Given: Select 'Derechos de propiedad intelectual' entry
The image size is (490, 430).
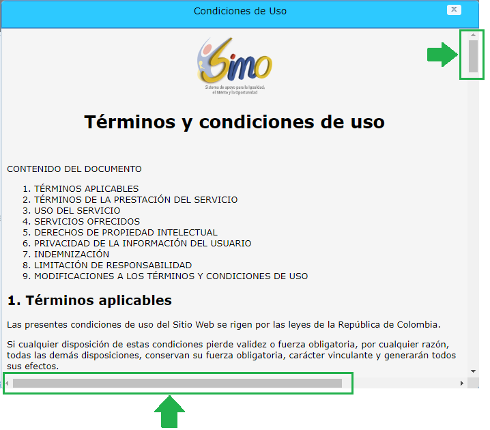Looking at the screenshot, I should (126, 233).
